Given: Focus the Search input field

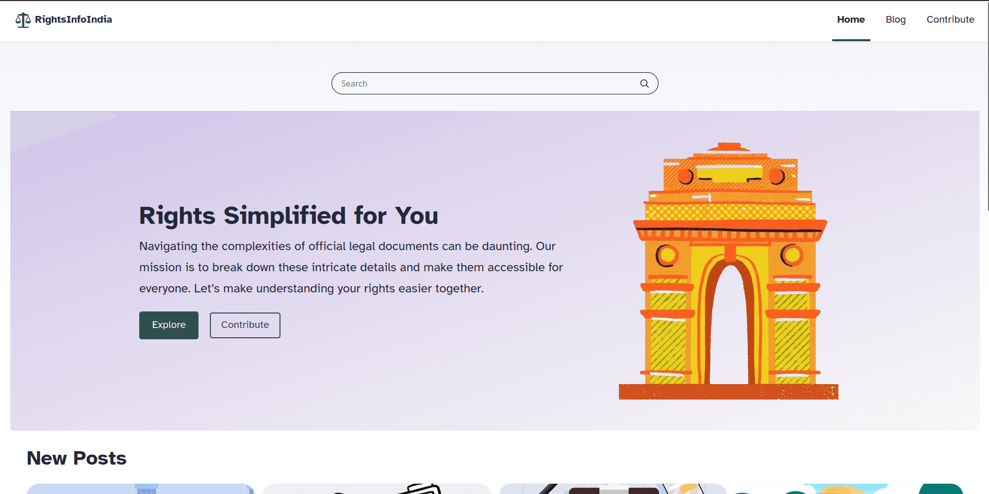Looking at the screenshot, I should pos(485,84).
